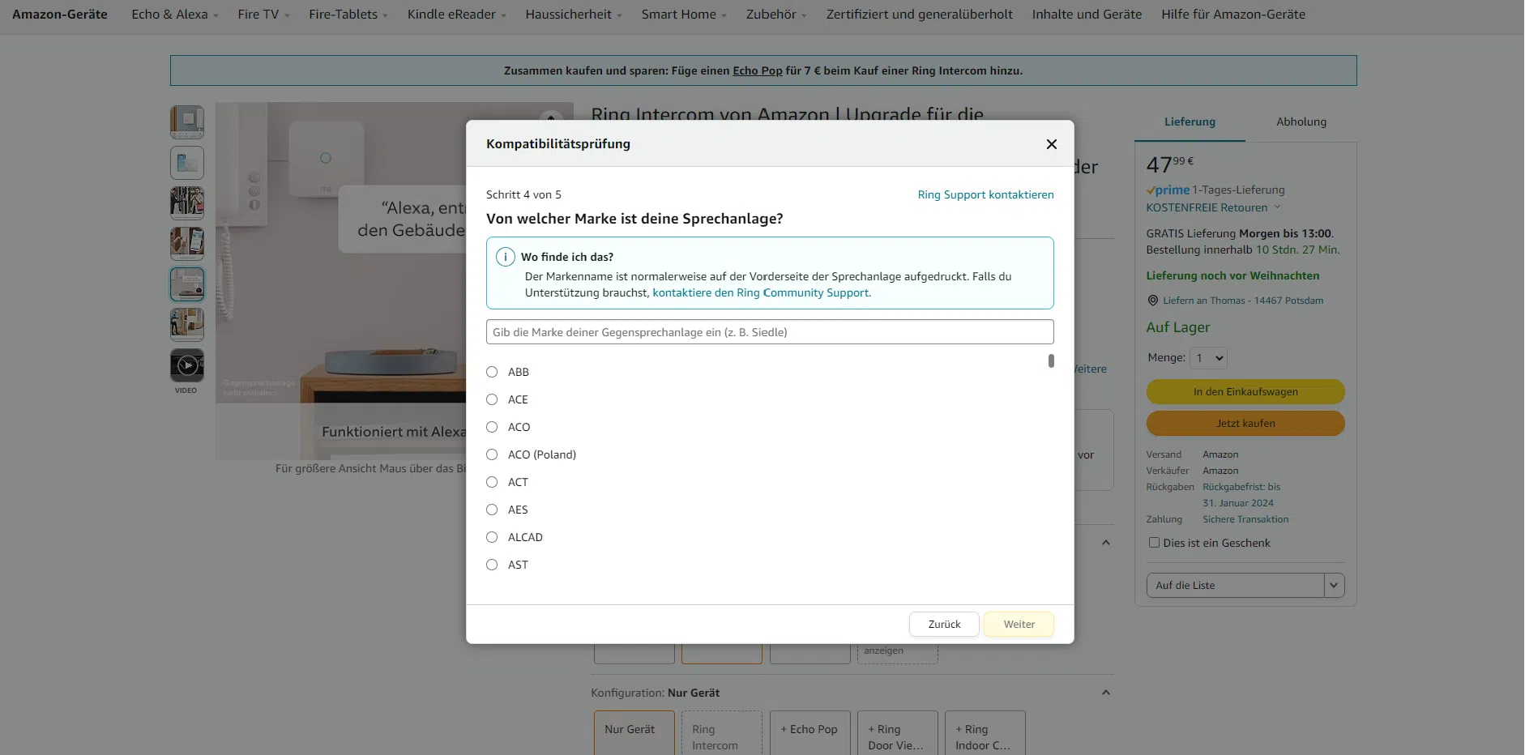This screenshot has height=755, width=1525.
Task: Open 'Inhalte und Geräte' menu item
Action: coord(1087,15)
